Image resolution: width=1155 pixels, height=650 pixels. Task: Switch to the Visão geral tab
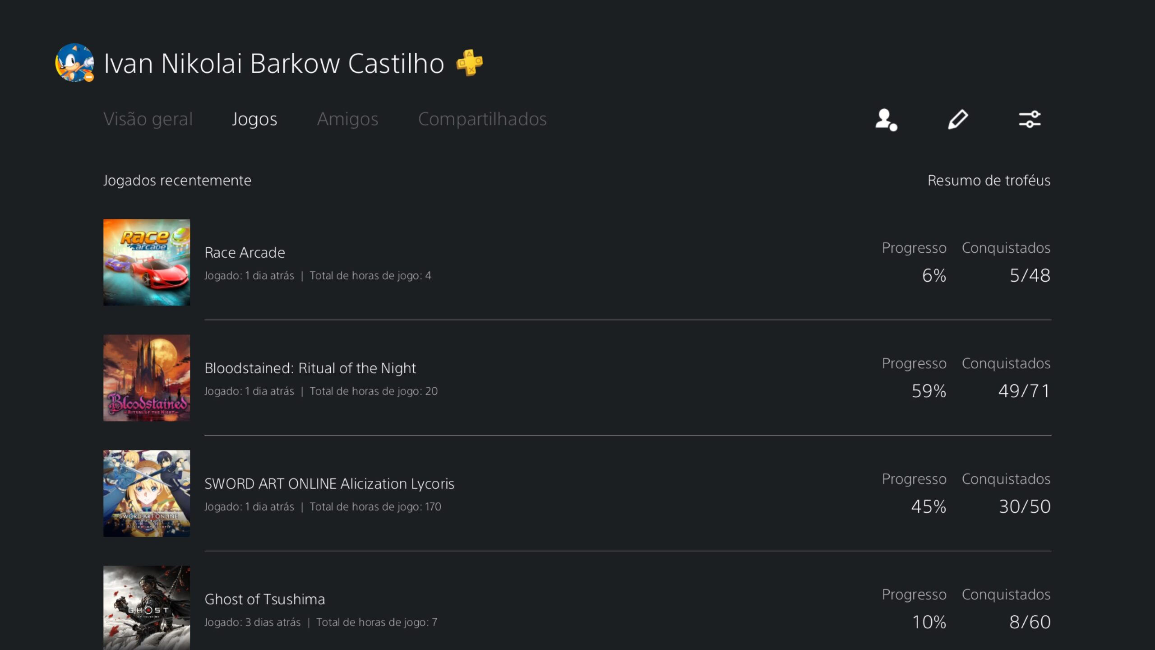tap(148, 119)
